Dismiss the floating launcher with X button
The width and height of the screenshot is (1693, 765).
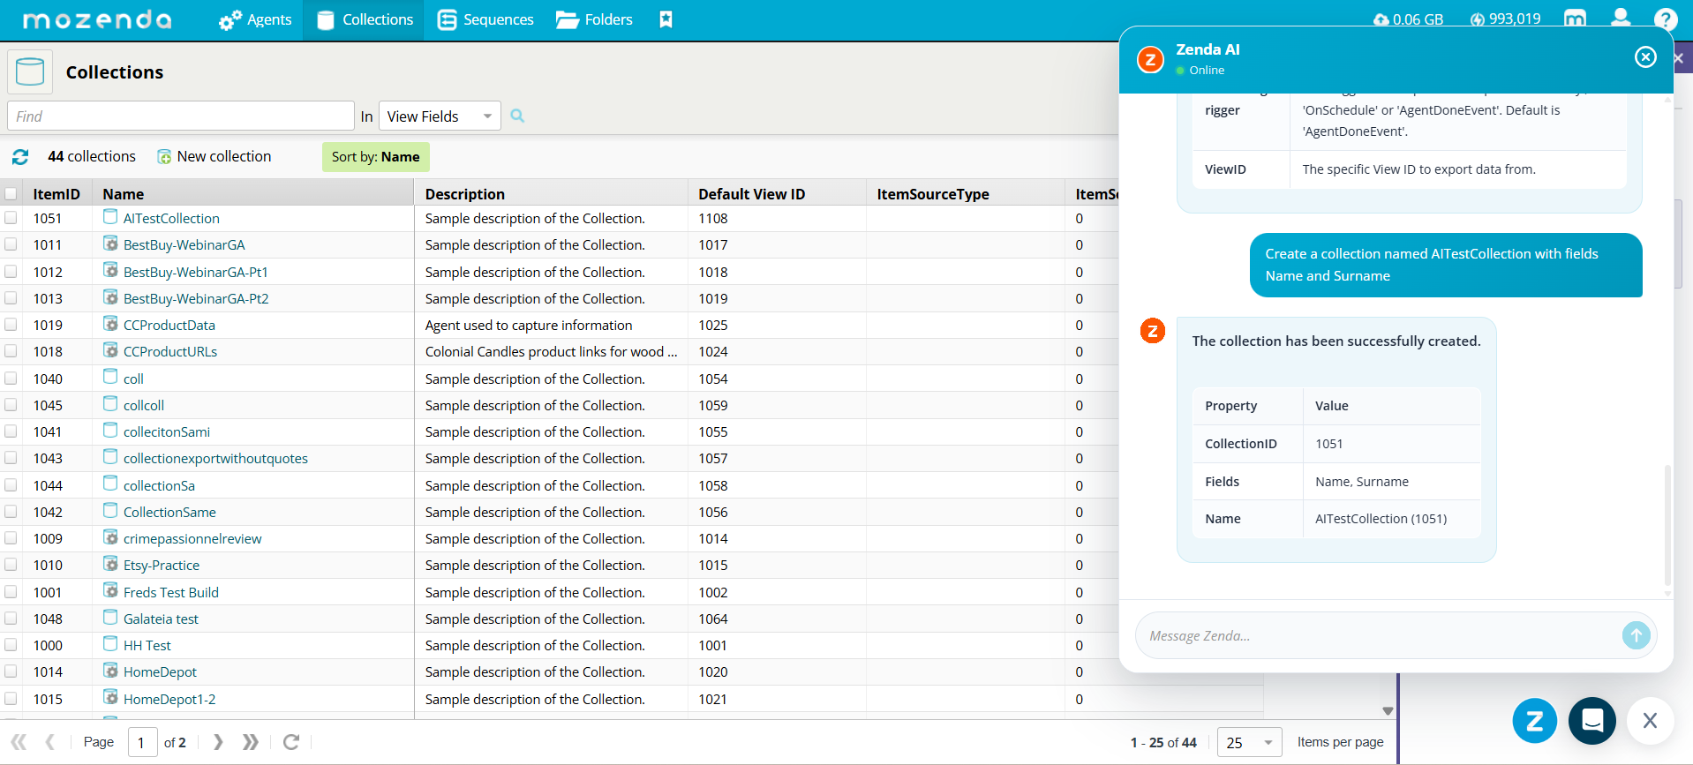tap(1650, 721)
